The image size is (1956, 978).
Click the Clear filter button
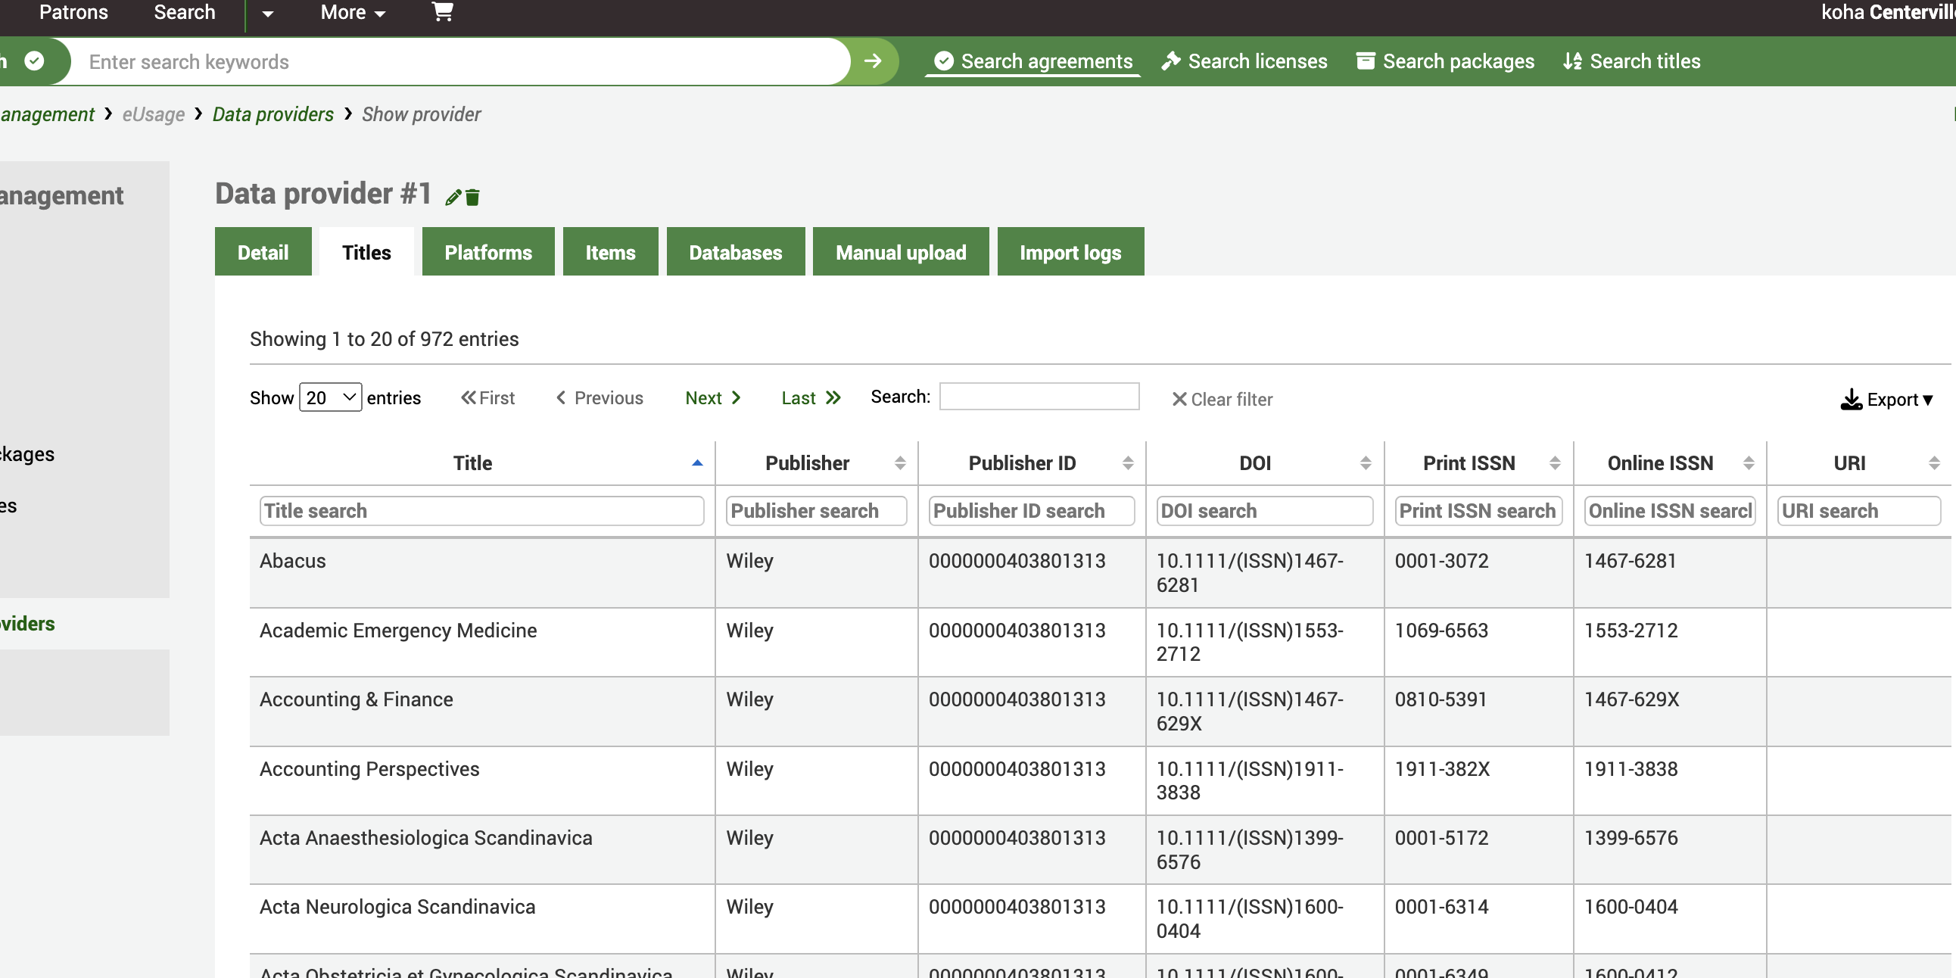click(x=1222, y=398)
